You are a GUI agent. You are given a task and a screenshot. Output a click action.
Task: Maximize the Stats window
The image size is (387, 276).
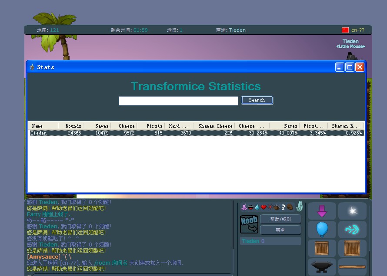pyautogui.click(x=350, y=67)
